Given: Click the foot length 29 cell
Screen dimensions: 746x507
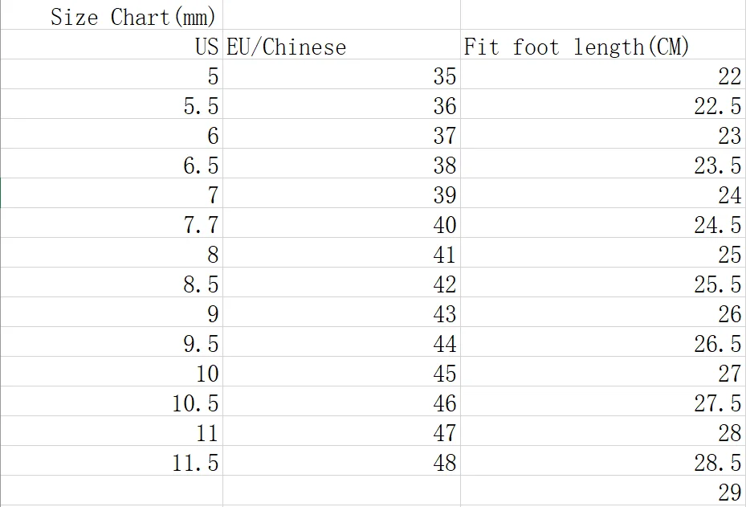Looking at the screenshot, I should click(x=603, y=490).
